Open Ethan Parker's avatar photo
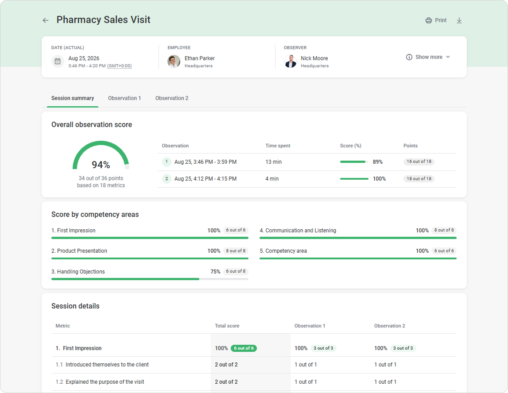The height and width of the screenshot is (393, 508). (174, 61)
